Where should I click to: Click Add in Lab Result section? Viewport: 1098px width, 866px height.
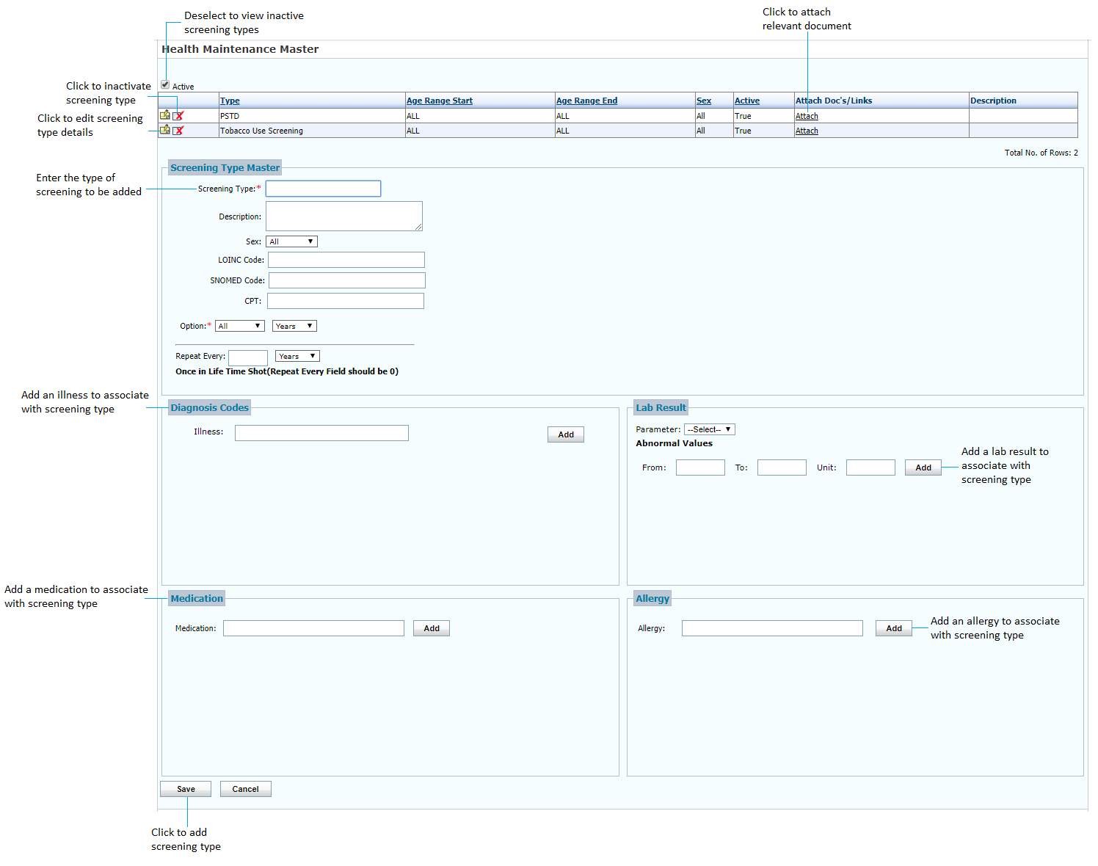[923, 467]
